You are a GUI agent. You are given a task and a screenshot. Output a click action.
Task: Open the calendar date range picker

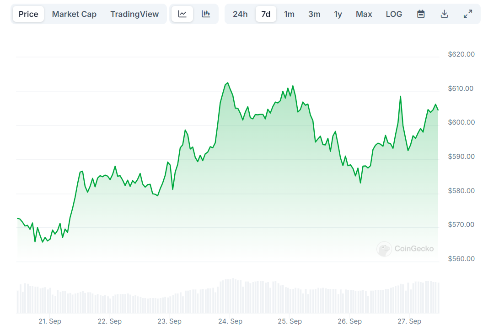pos(421,14)
